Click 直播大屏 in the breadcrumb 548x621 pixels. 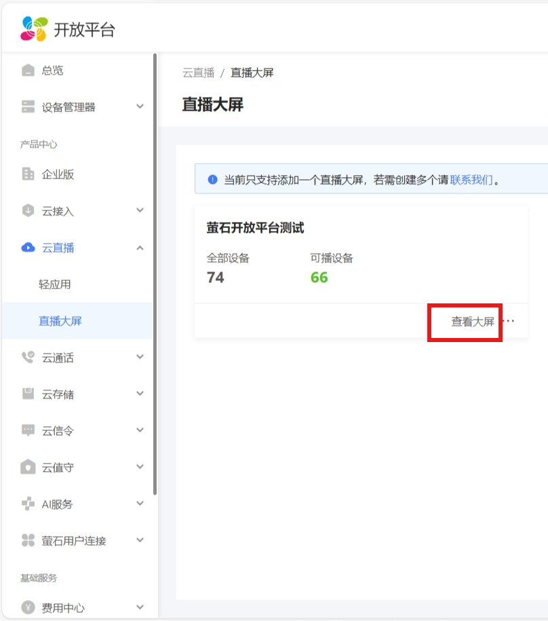252,73
